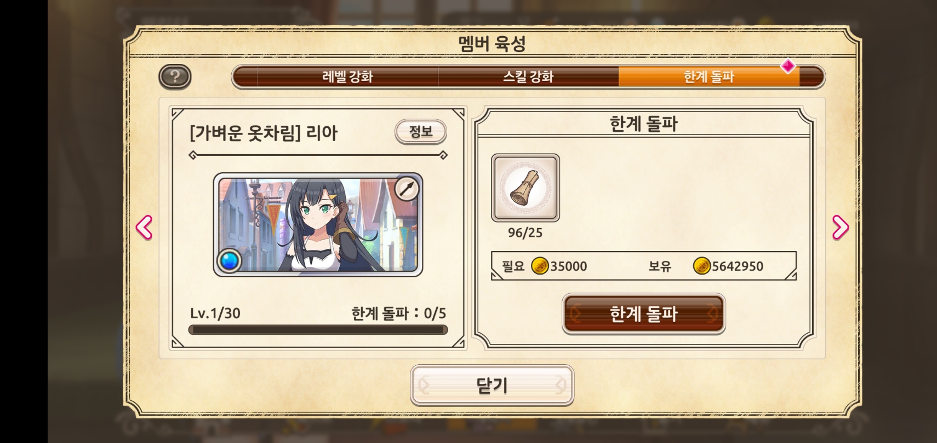
Task: Tap the 리아 character portrait
Action: [x=318, y=225]
